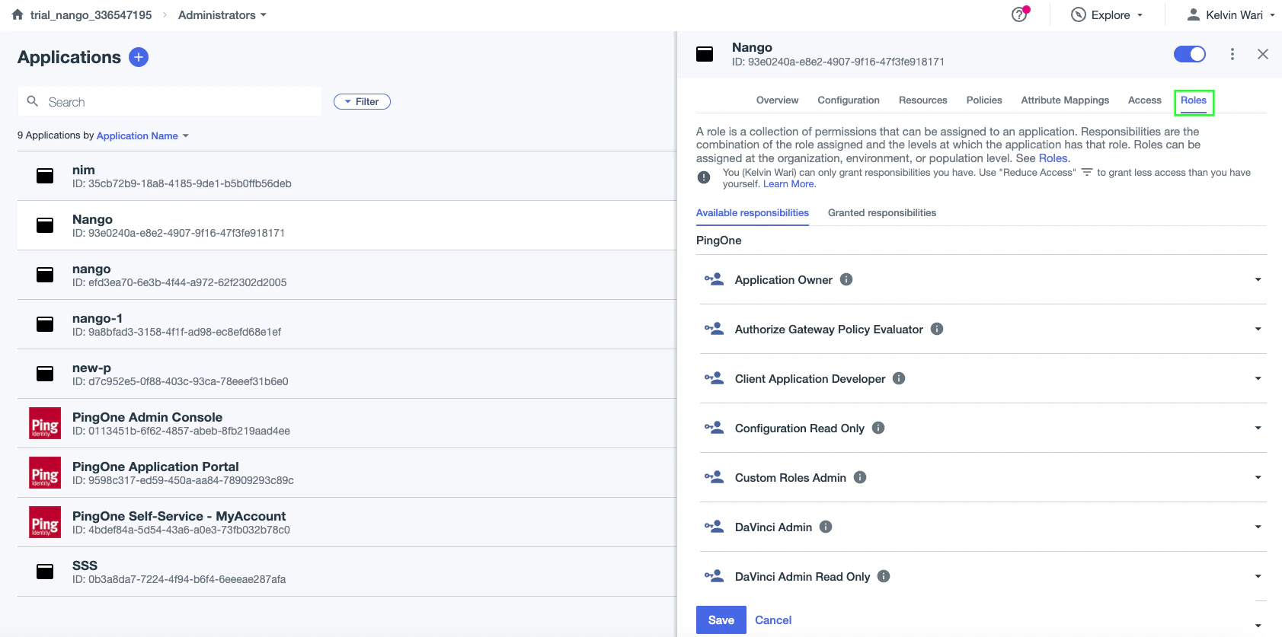The image size is (1282, 637).
Task: Show info for Client Application Developer
Action: (899, 378)
